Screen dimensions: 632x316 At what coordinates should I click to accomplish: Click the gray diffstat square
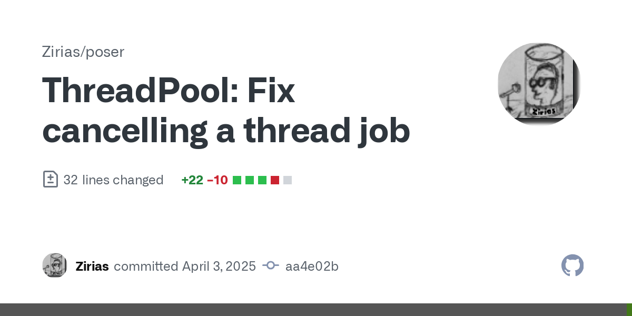click(288, 180)
